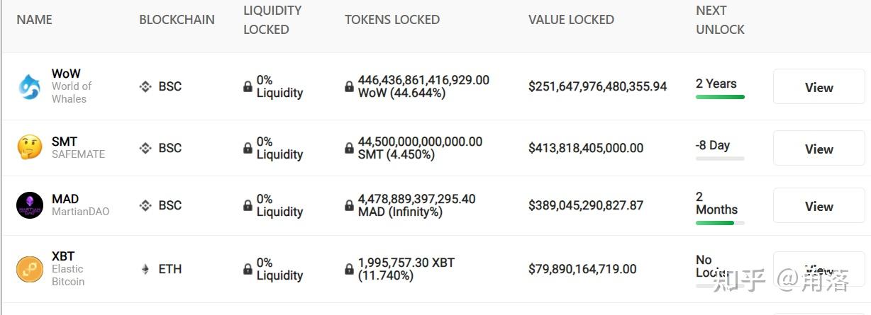Click the ETH chain icon in XBT row
The height and width of the screenshot is (315, 871).
pyautogui.click(x=145, y=269)
